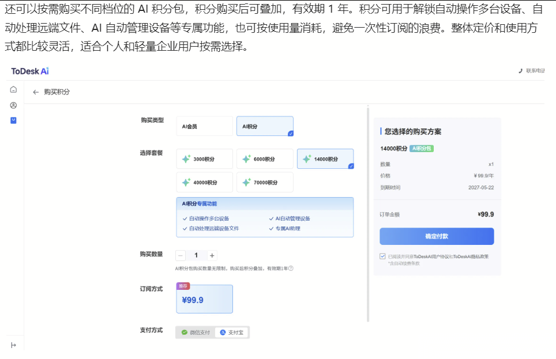
Task: Select the 70000积分 package
Action: (265, 183)
